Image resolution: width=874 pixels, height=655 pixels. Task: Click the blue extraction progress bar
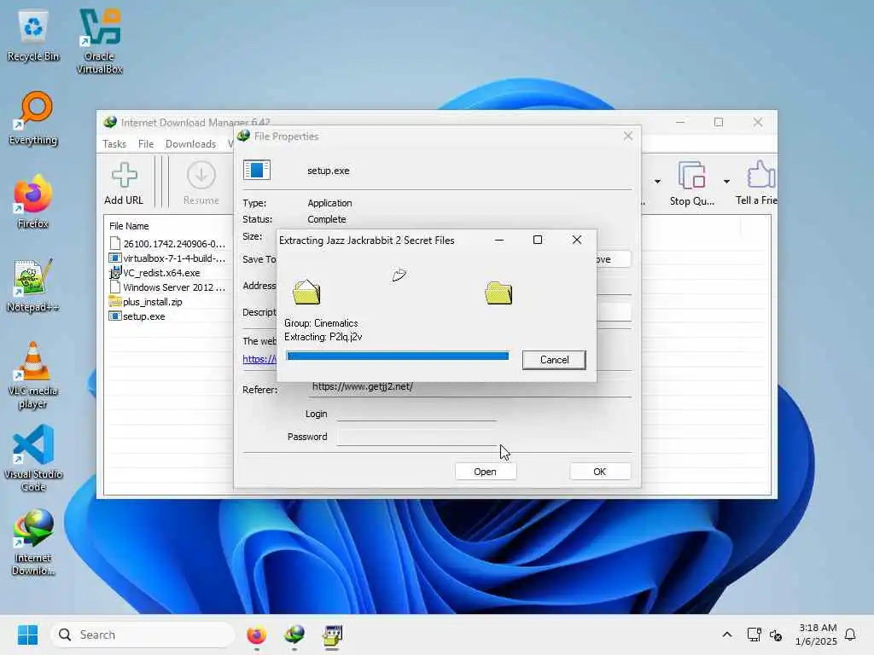pyautogui.click(x=398, y=356)
